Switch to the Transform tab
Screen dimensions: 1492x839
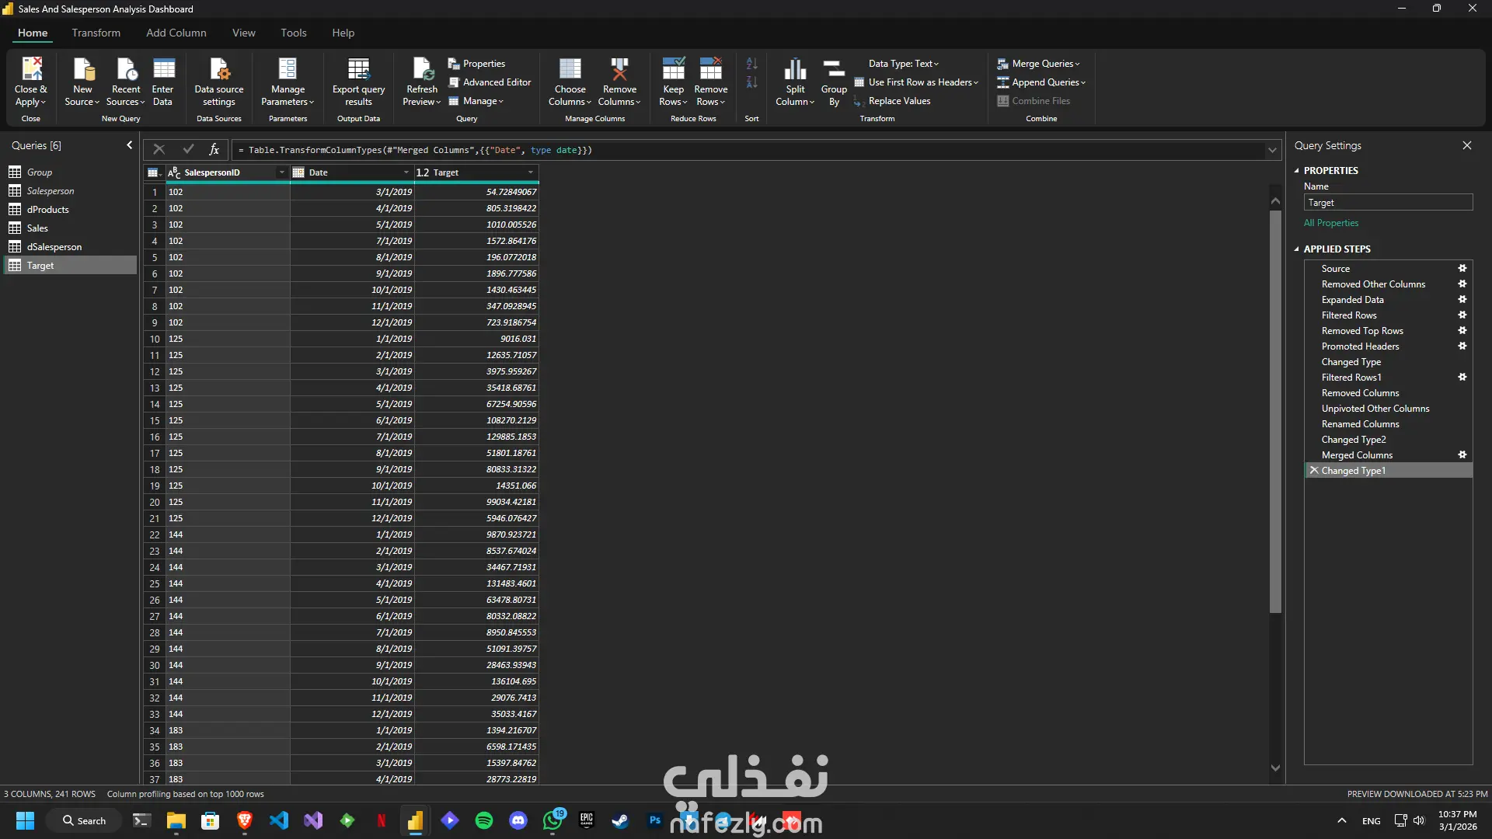[96, 33]
